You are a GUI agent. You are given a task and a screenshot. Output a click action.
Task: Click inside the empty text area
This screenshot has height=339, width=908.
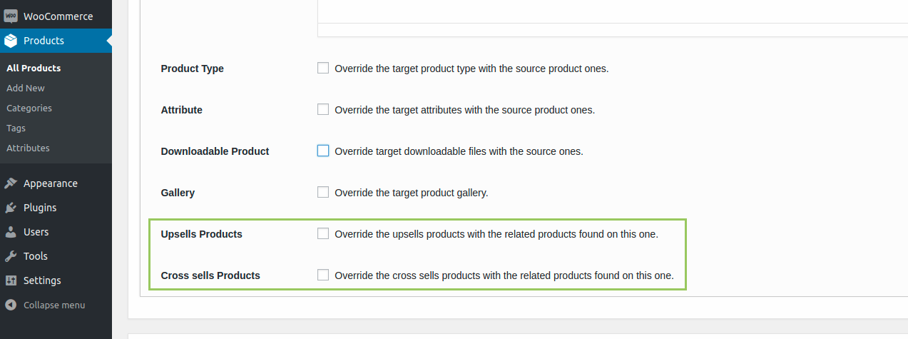point(612,11)
